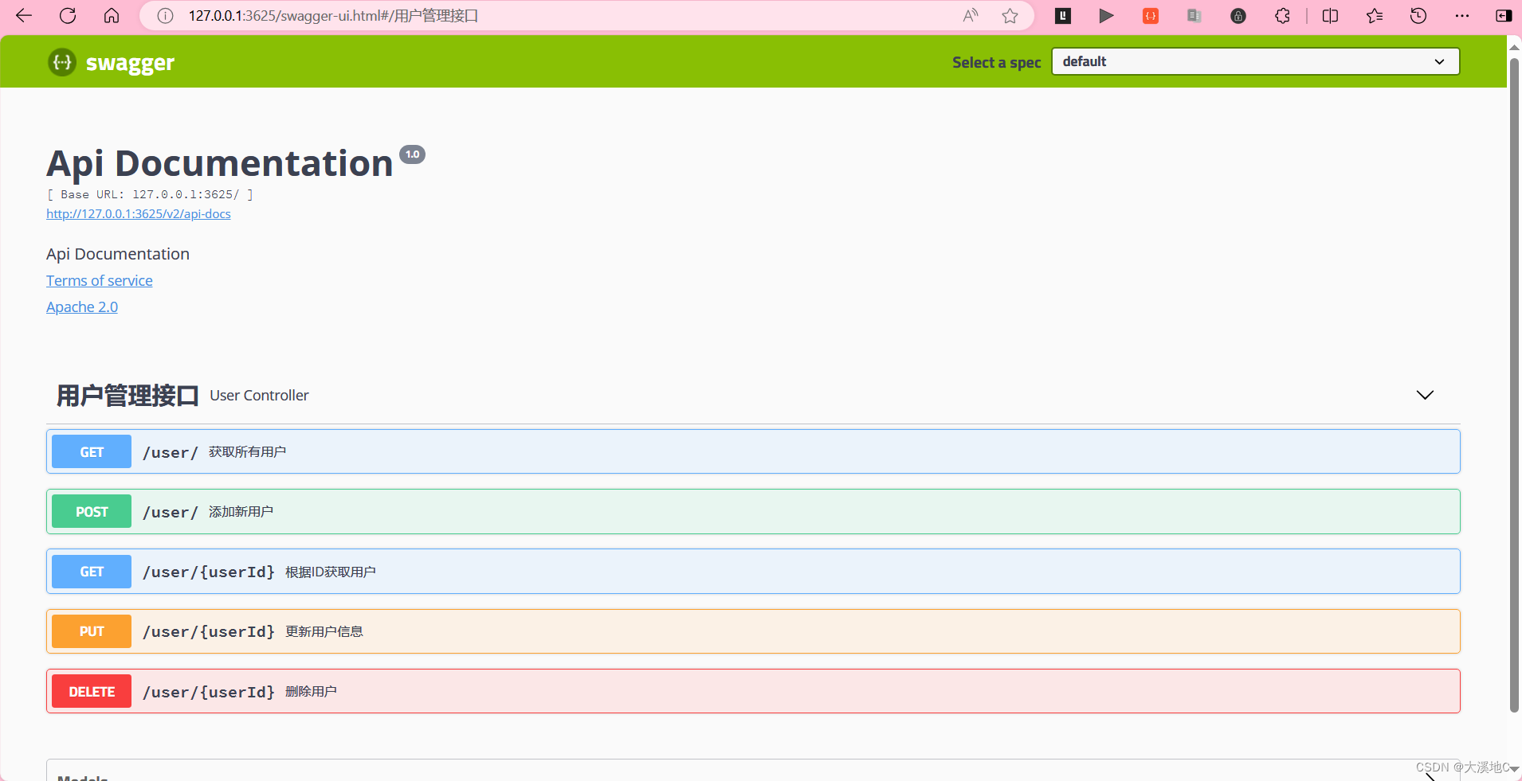Click the Swagger logo icon

click(61, 62)
